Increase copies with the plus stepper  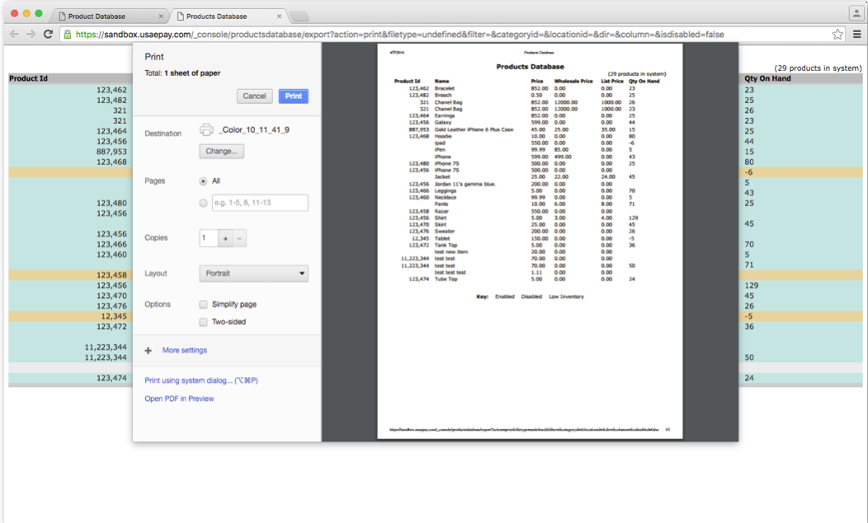tap(224, 238)
